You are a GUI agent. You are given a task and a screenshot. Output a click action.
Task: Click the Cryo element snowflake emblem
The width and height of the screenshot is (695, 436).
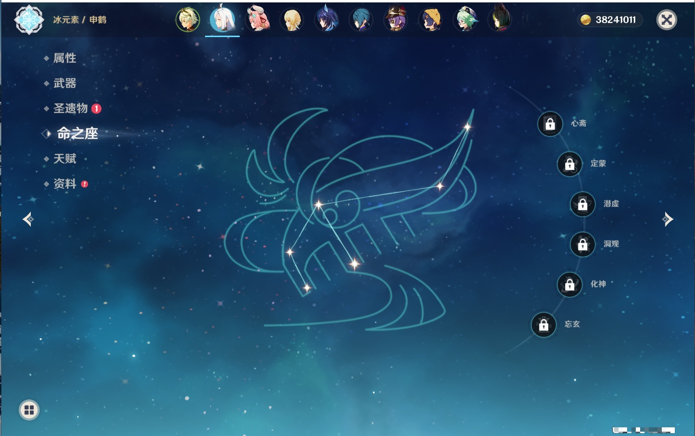pos(29,20)
